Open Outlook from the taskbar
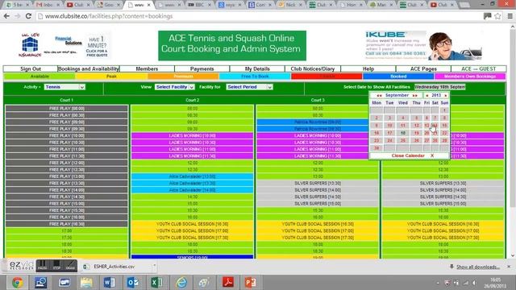The image size is (516, 290). tap(132, 283)
